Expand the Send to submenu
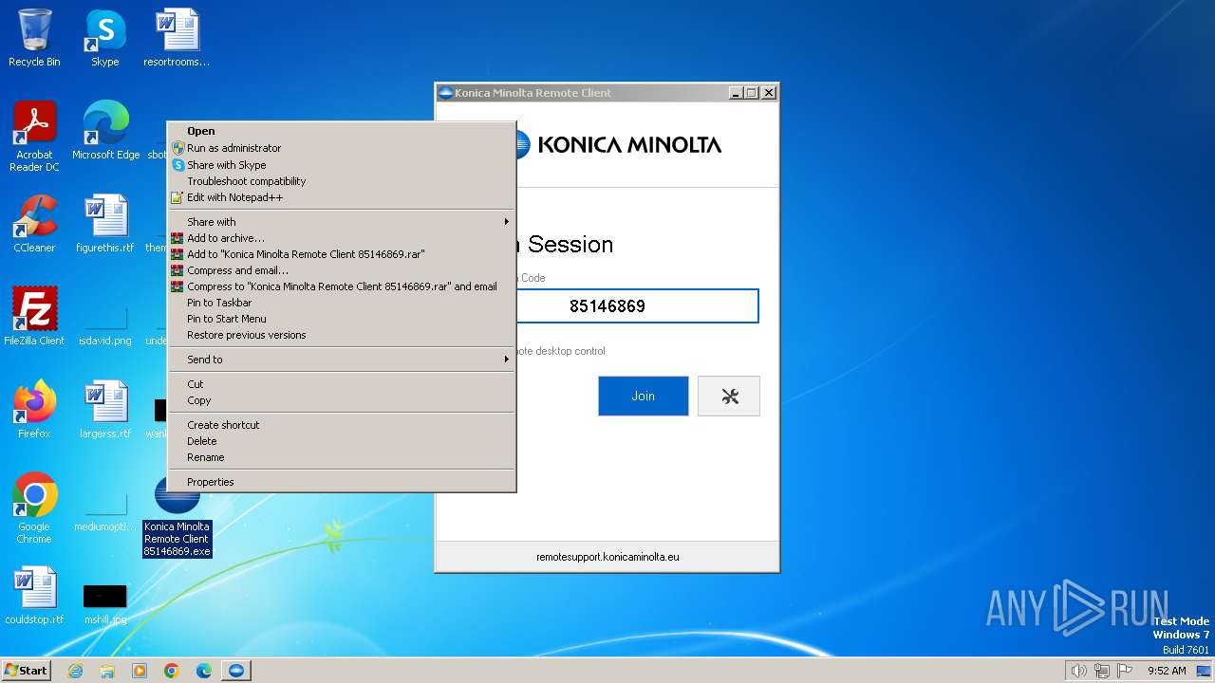1215x683 pixels. click(342, 360)
